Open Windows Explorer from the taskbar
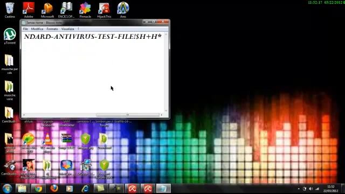345x194 pixels. (23, 189)
